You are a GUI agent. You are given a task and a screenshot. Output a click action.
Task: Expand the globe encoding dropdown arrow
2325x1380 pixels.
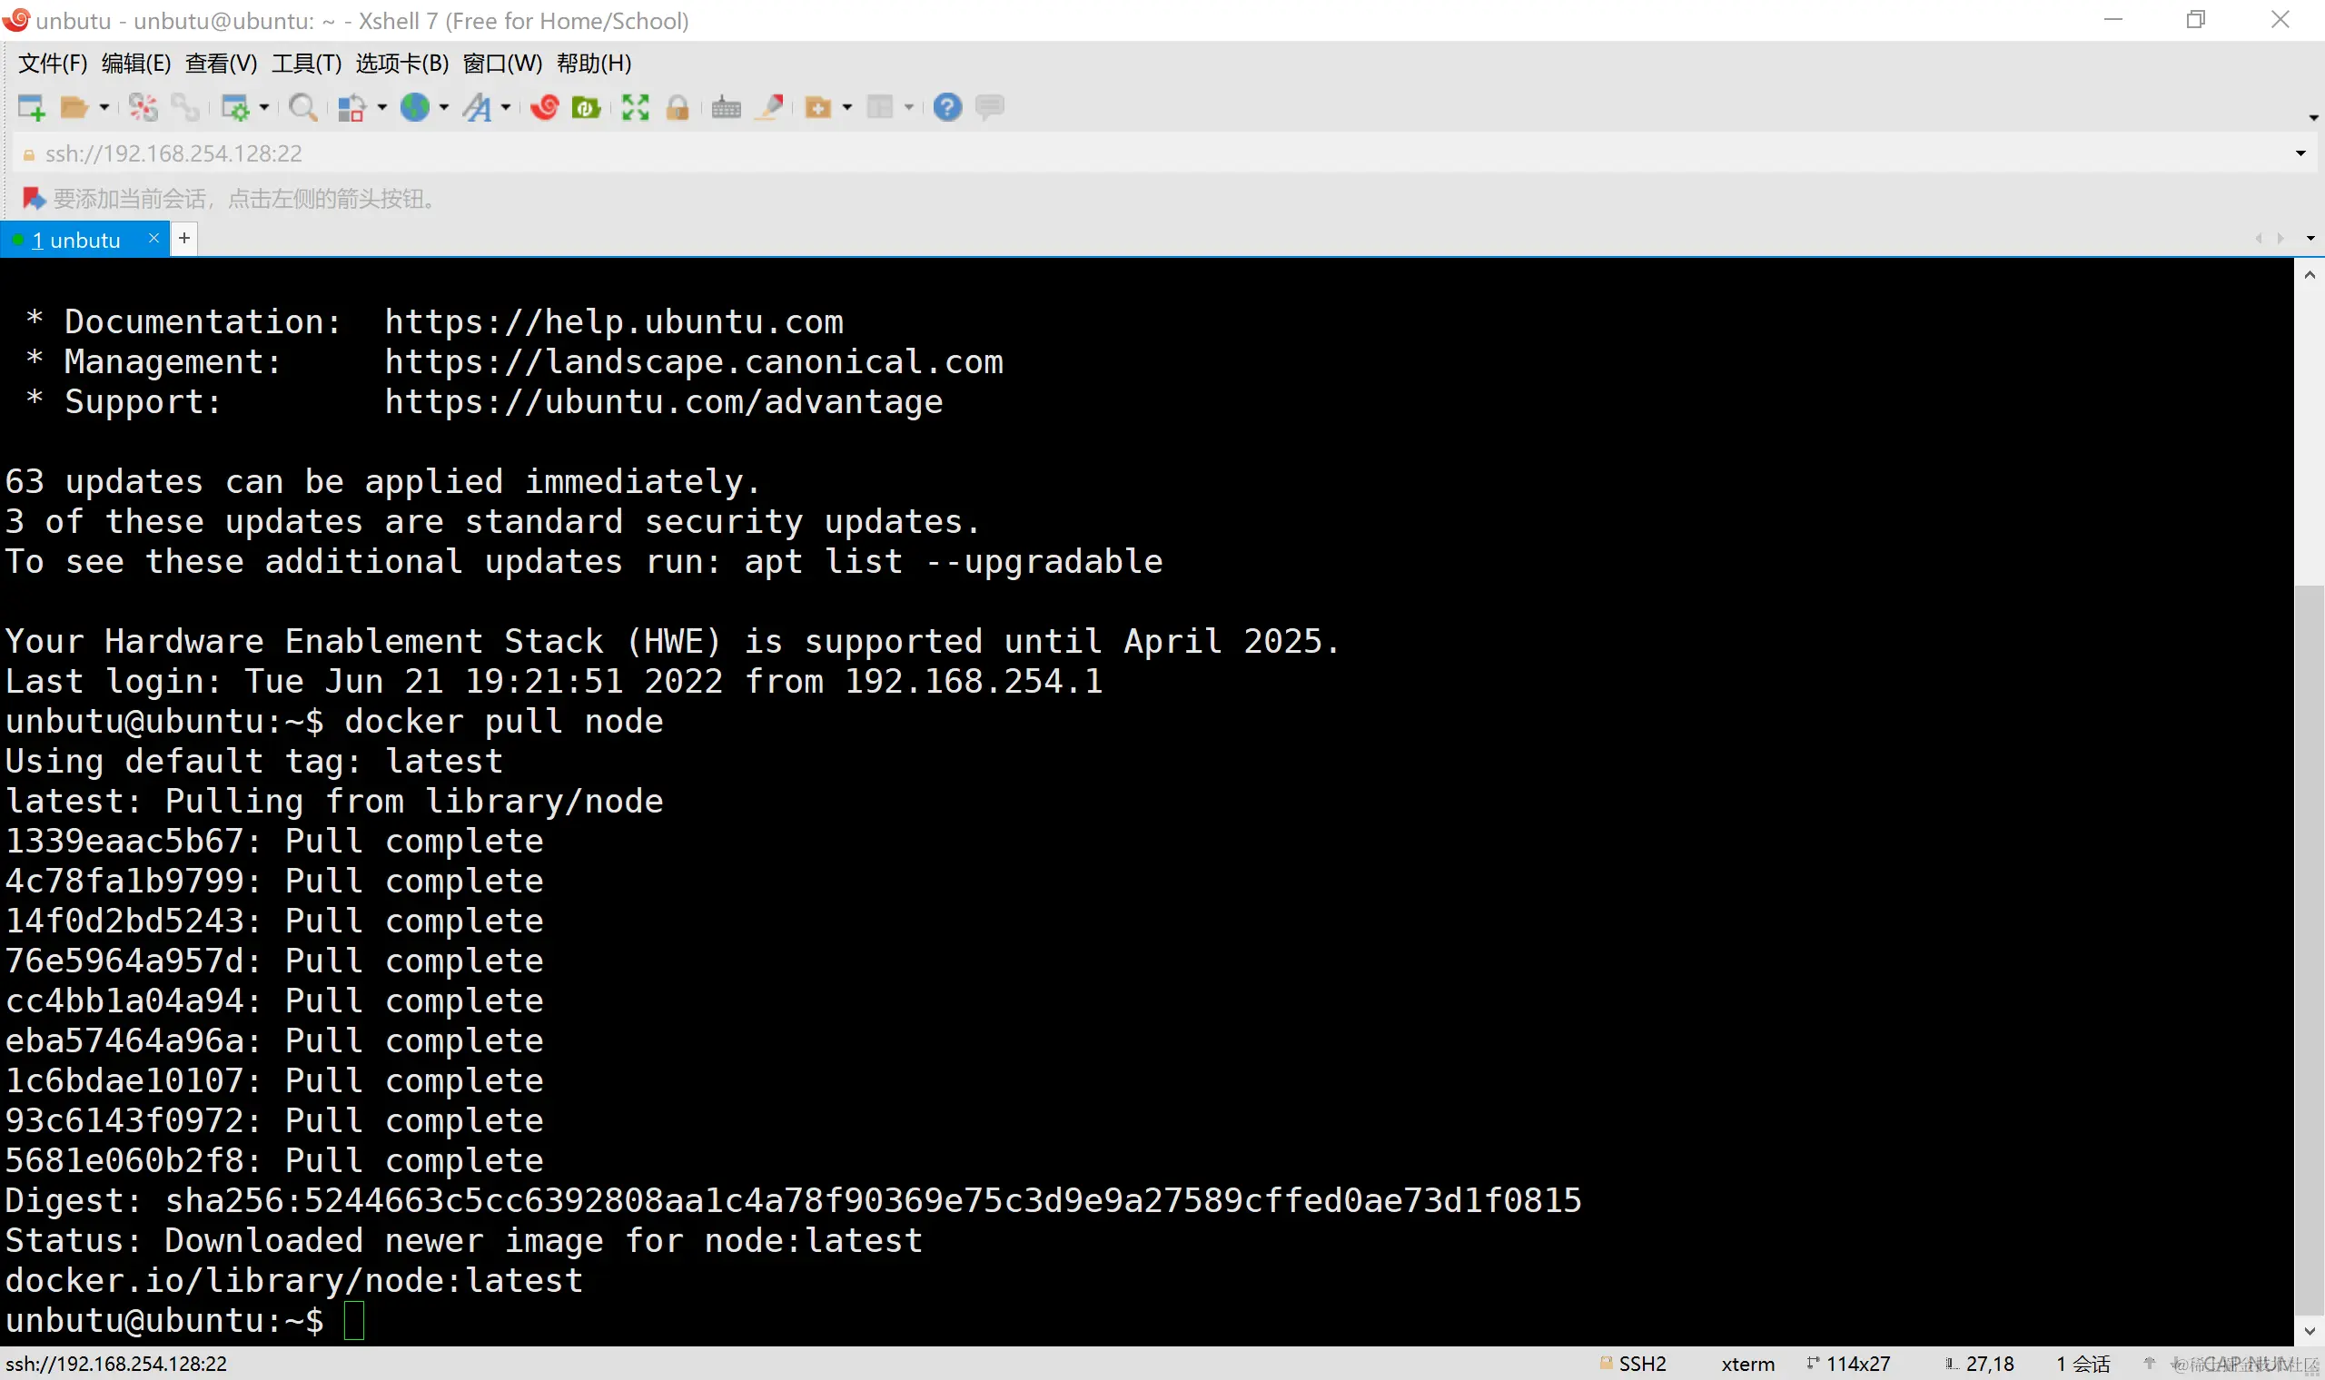click(443, 108)
